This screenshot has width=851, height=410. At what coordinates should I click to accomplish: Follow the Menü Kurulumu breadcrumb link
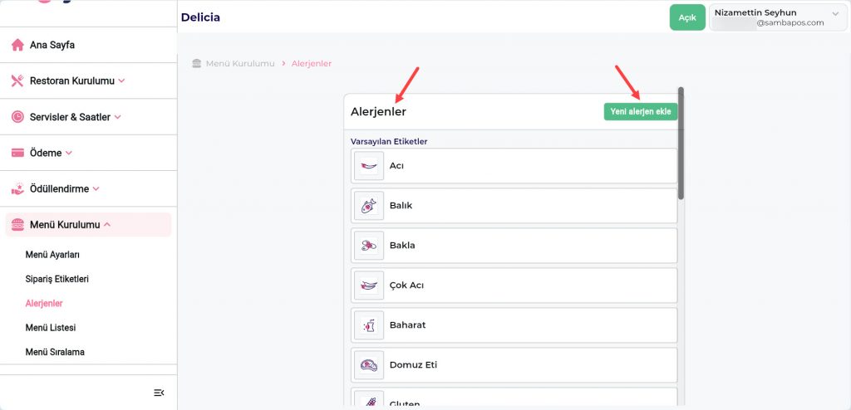pos(239,64)
